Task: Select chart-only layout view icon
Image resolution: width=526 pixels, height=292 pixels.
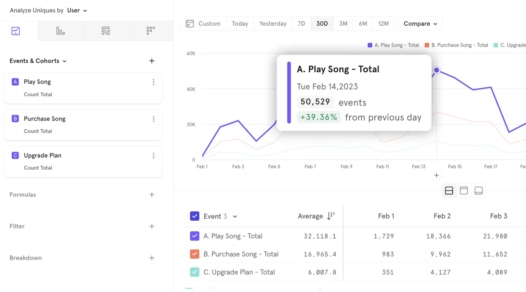Action: (464, 191)
